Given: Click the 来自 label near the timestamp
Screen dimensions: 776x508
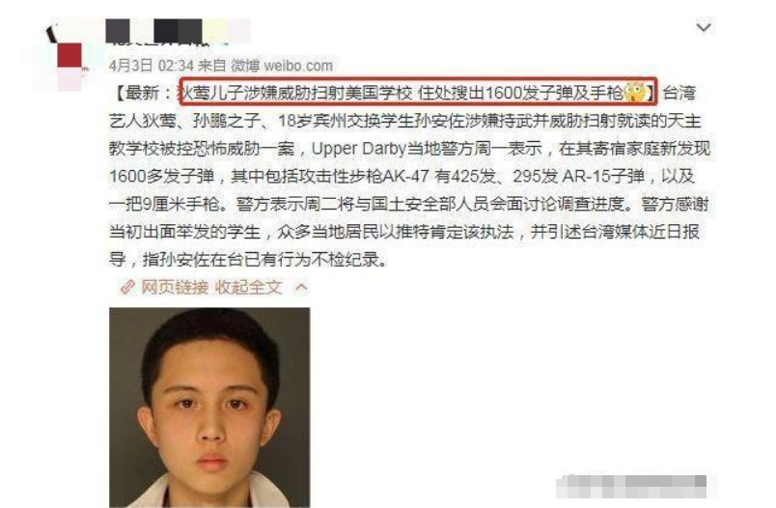Looking at the screenshot, I should point(211,66).
